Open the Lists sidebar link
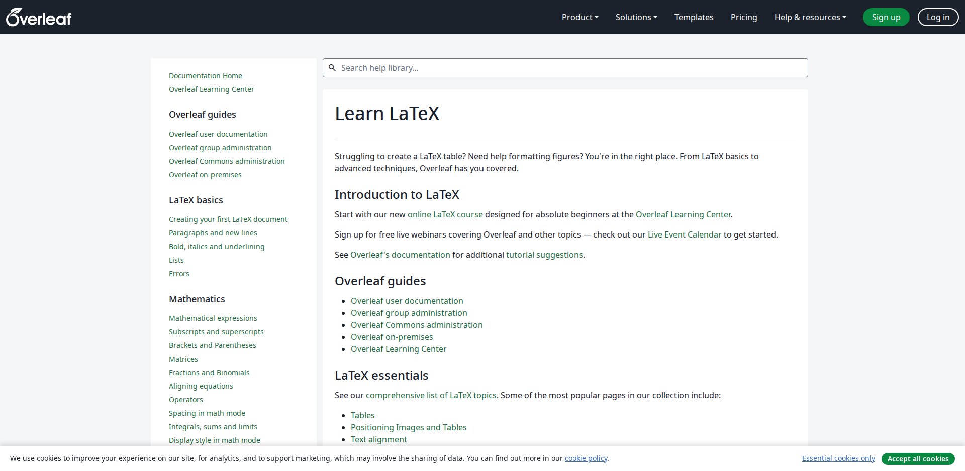 [x=176, y=260]
